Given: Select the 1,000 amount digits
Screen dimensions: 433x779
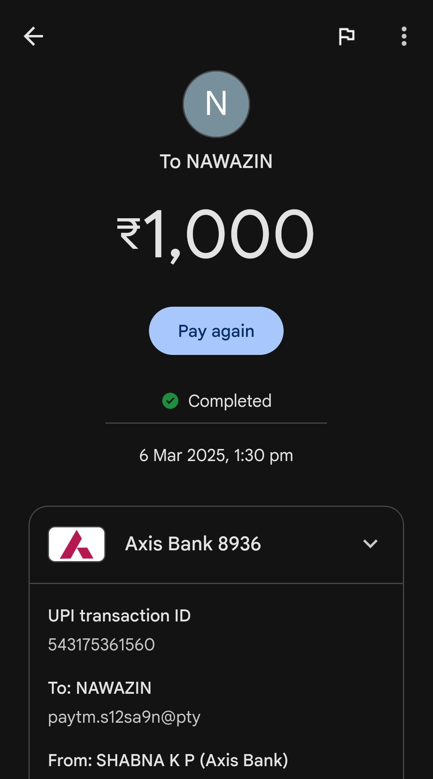Looking at the screenshot, I should (229, 234).
